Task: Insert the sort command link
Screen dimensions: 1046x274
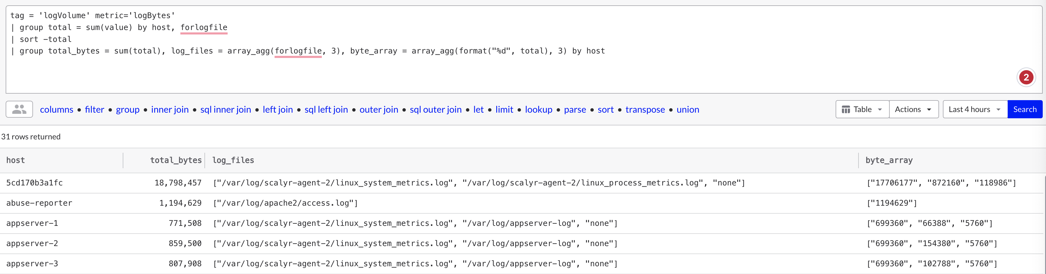Action: tap(605, 110)
